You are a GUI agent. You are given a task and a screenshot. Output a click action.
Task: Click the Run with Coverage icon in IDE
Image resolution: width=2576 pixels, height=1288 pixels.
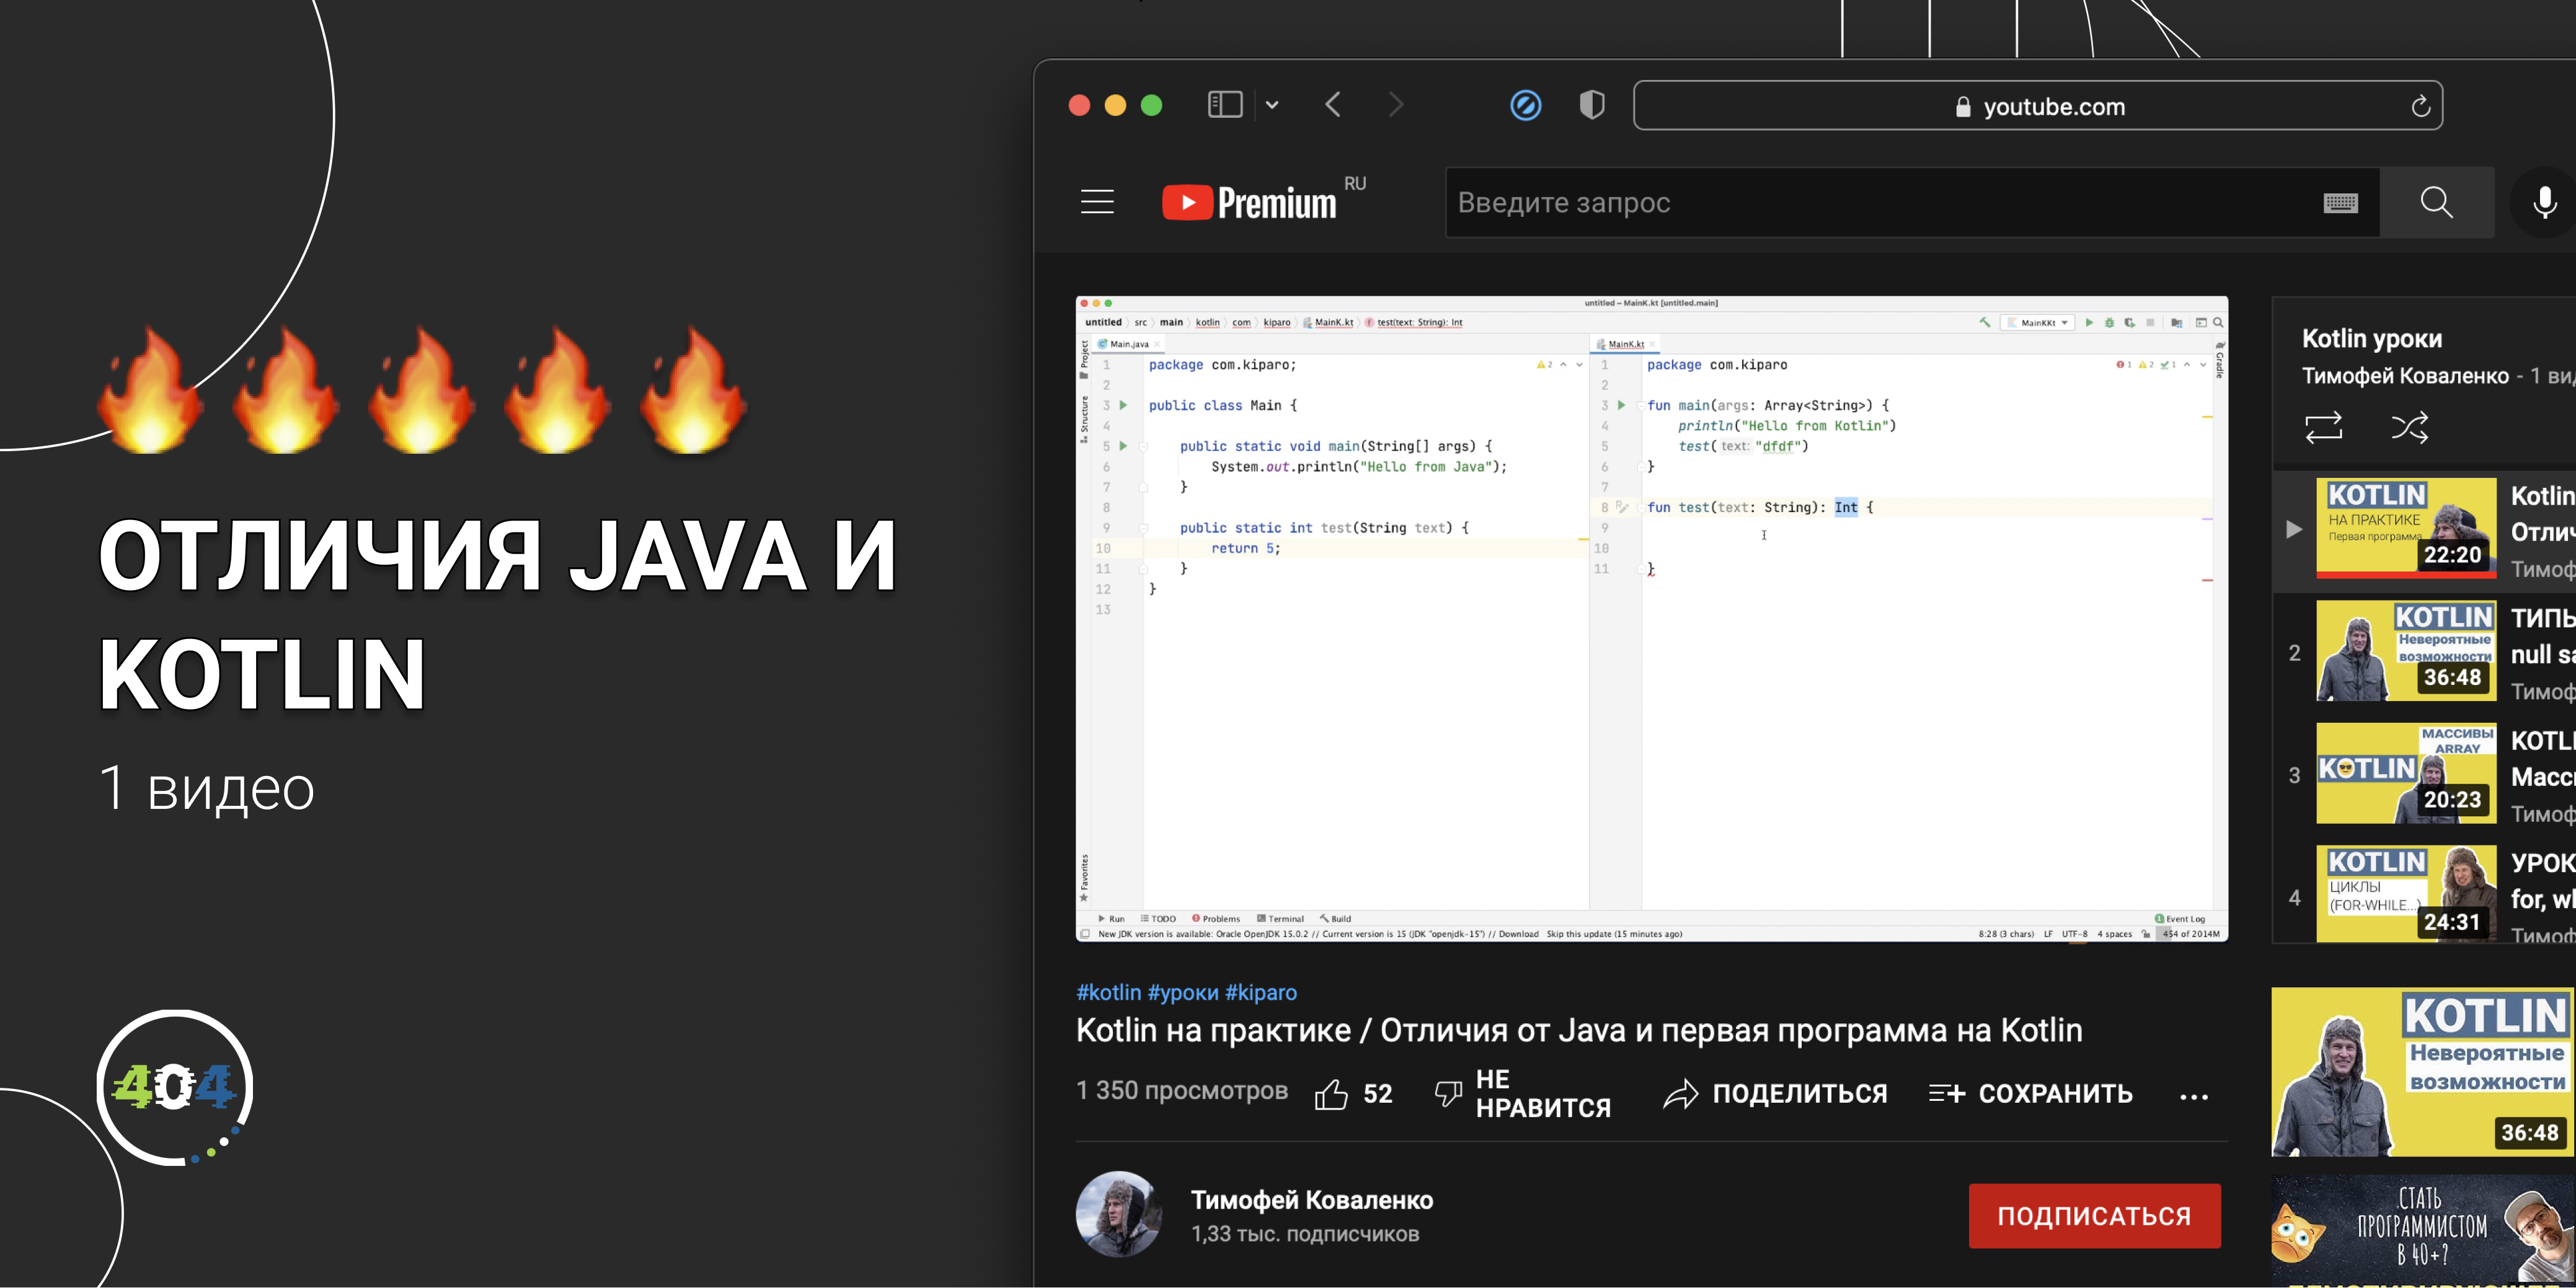point(2130,322)
